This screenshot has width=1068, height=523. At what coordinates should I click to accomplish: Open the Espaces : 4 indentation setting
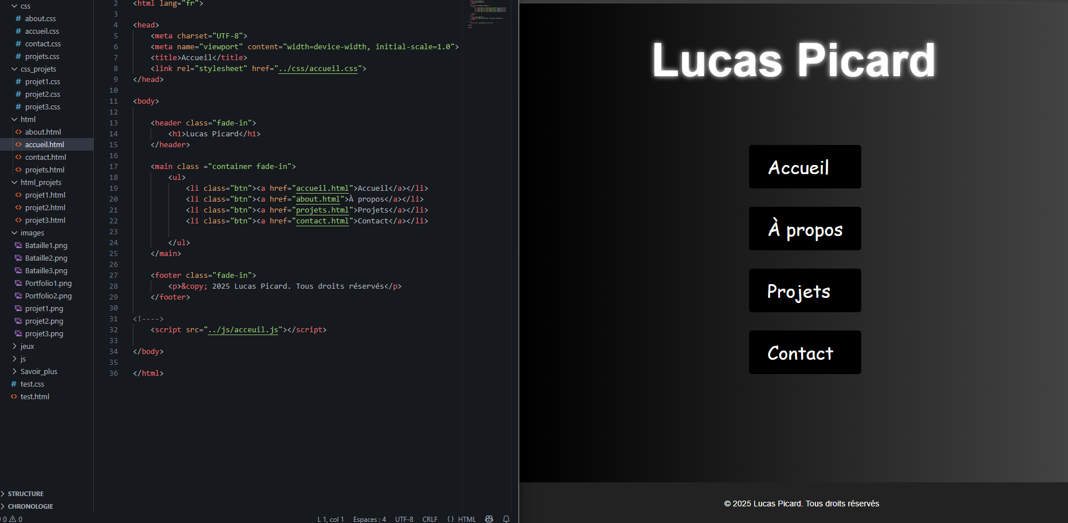coord(369,519)
